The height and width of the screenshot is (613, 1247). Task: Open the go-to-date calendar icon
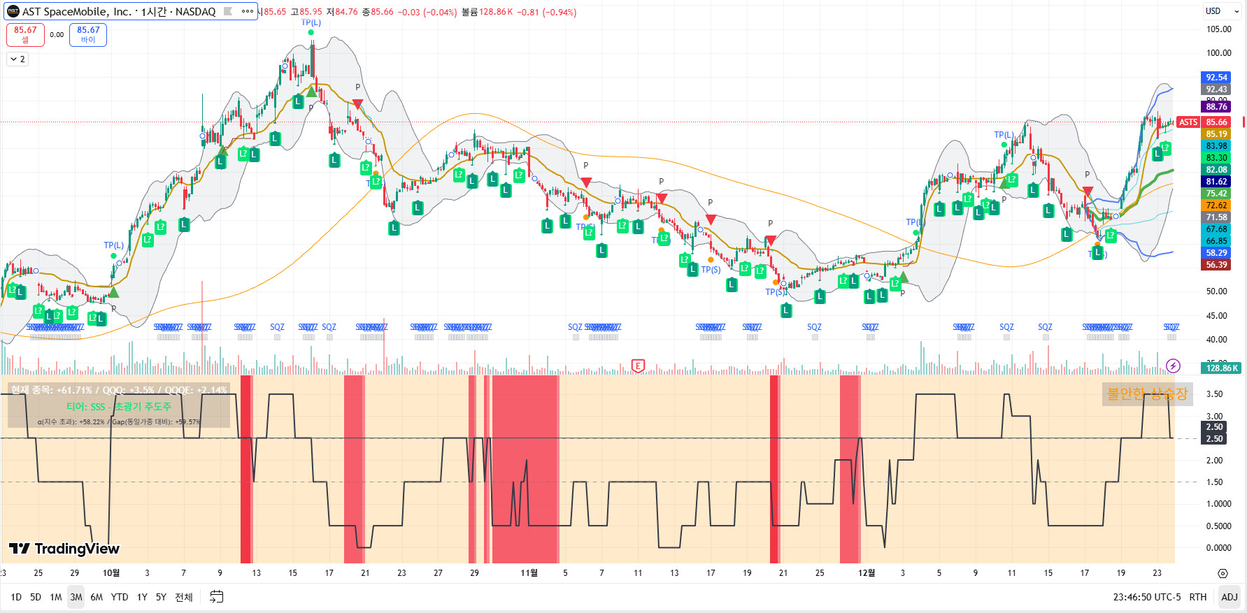(x=217, y=597)
